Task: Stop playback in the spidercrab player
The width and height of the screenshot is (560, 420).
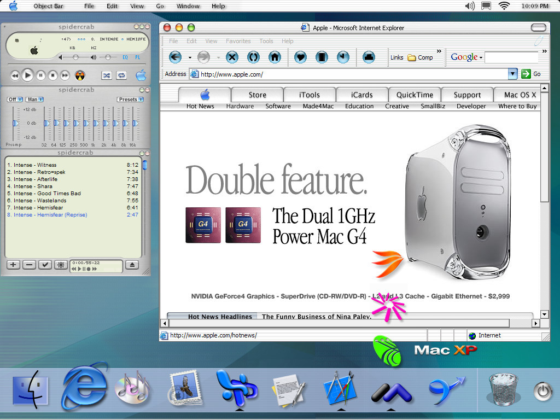Action: (53, 75)
